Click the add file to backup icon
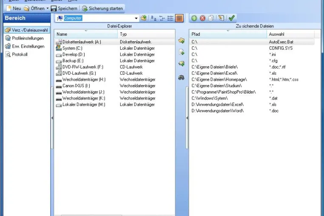 (182, 52)
